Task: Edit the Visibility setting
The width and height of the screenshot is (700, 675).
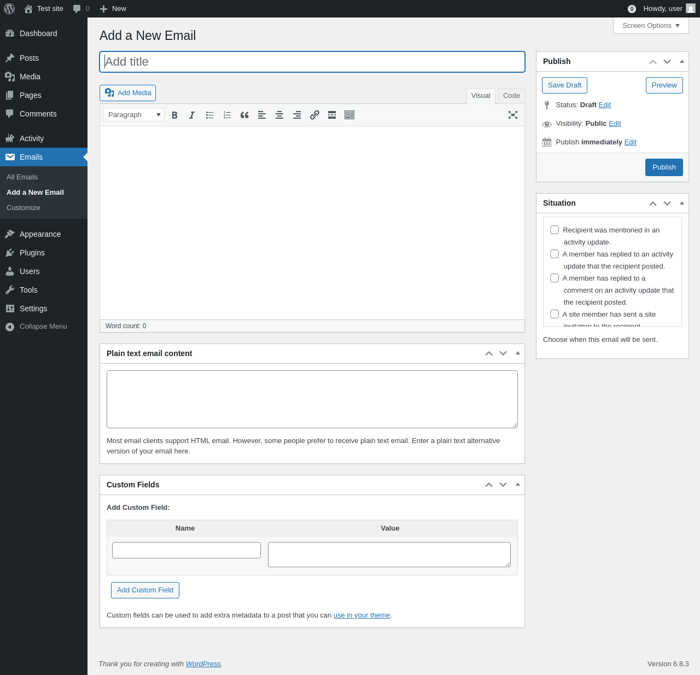Action: tap(615, 124)
